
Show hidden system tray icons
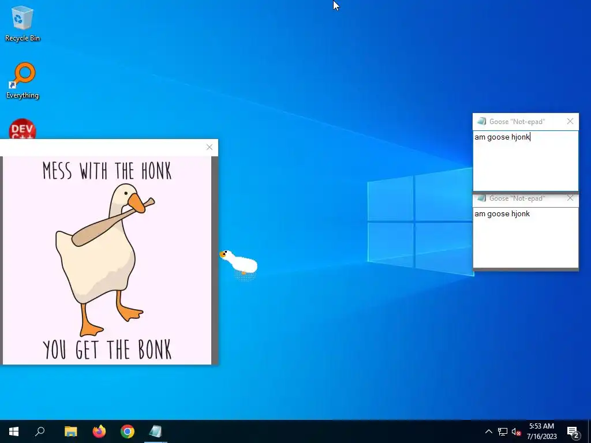(x=488, y=431)
